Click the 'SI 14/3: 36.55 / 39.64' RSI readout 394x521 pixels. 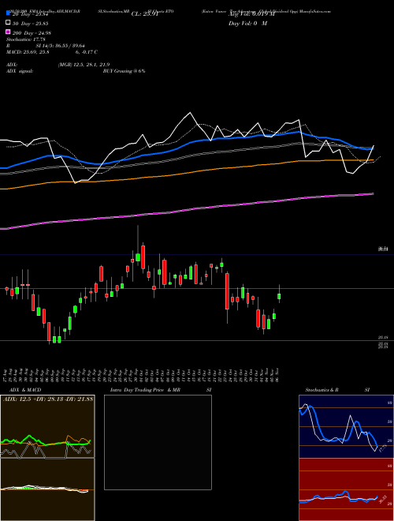(x=61, y=46)
